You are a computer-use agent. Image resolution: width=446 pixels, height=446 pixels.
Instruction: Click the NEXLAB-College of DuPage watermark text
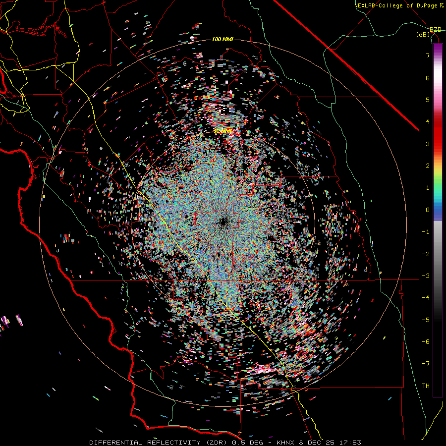coord(398,5)
